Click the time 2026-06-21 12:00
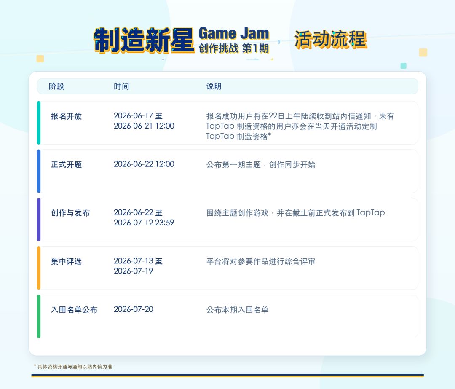 (x=144, y=126)
